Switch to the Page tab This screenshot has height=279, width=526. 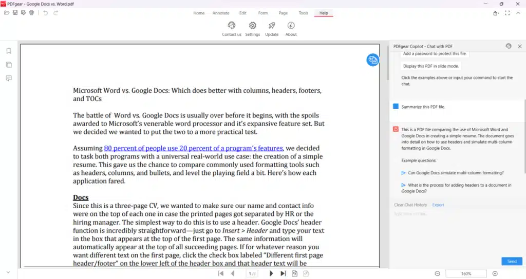point(283,13)
